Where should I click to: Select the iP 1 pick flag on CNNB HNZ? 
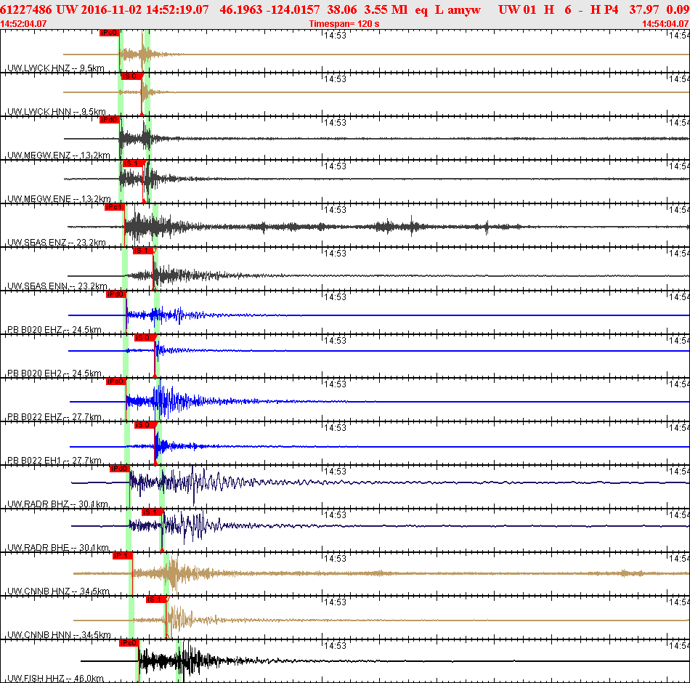(123, 556)
